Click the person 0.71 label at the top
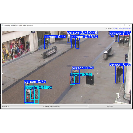 point(78,32)
